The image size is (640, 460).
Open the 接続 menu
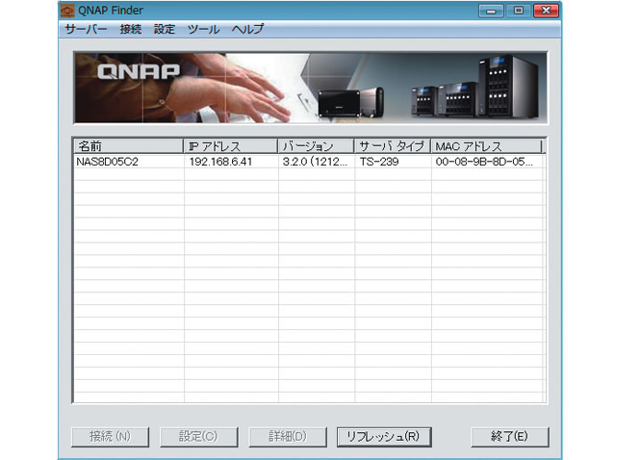pos(131,30)
